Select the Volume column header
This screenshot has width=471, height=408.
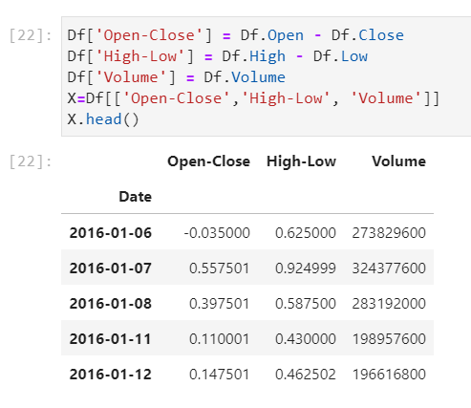[398, 161]
